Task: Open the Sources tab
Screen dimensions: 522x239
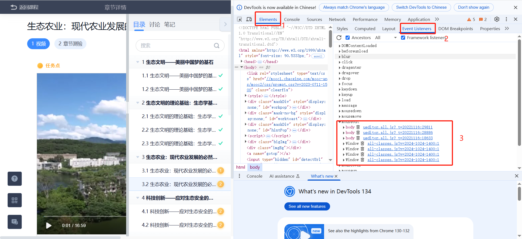Action: click(x=314, y=19)
